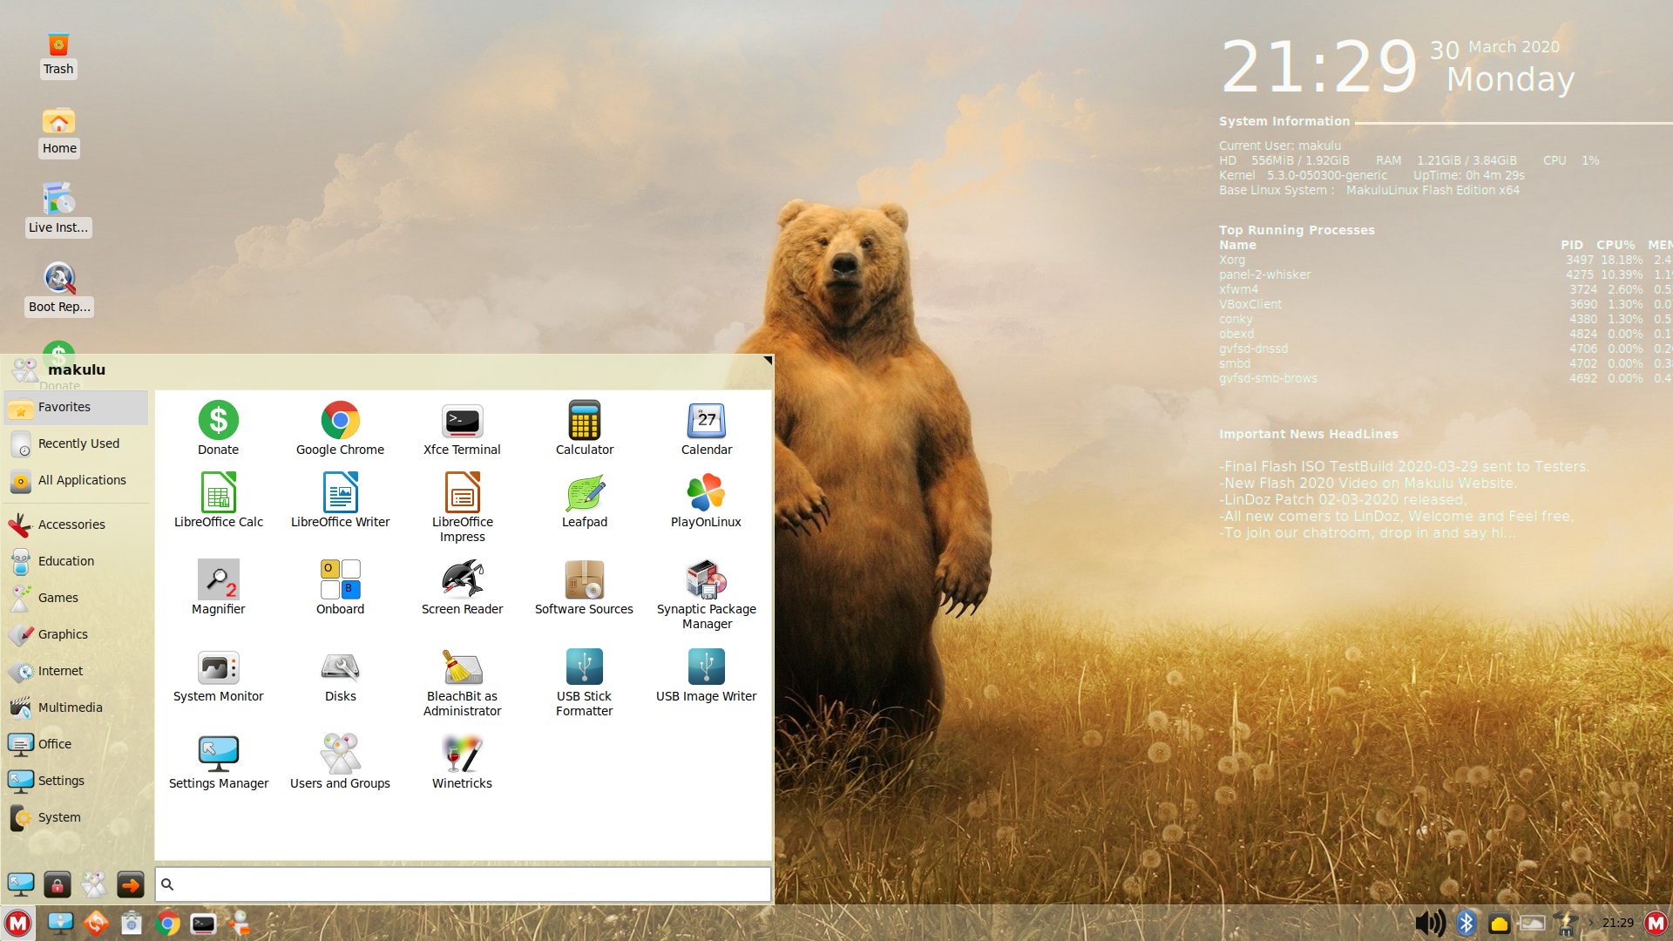Viewport: 1673px width, 941px height.
Task: Open the Calculator app
Action: (585, 428)
